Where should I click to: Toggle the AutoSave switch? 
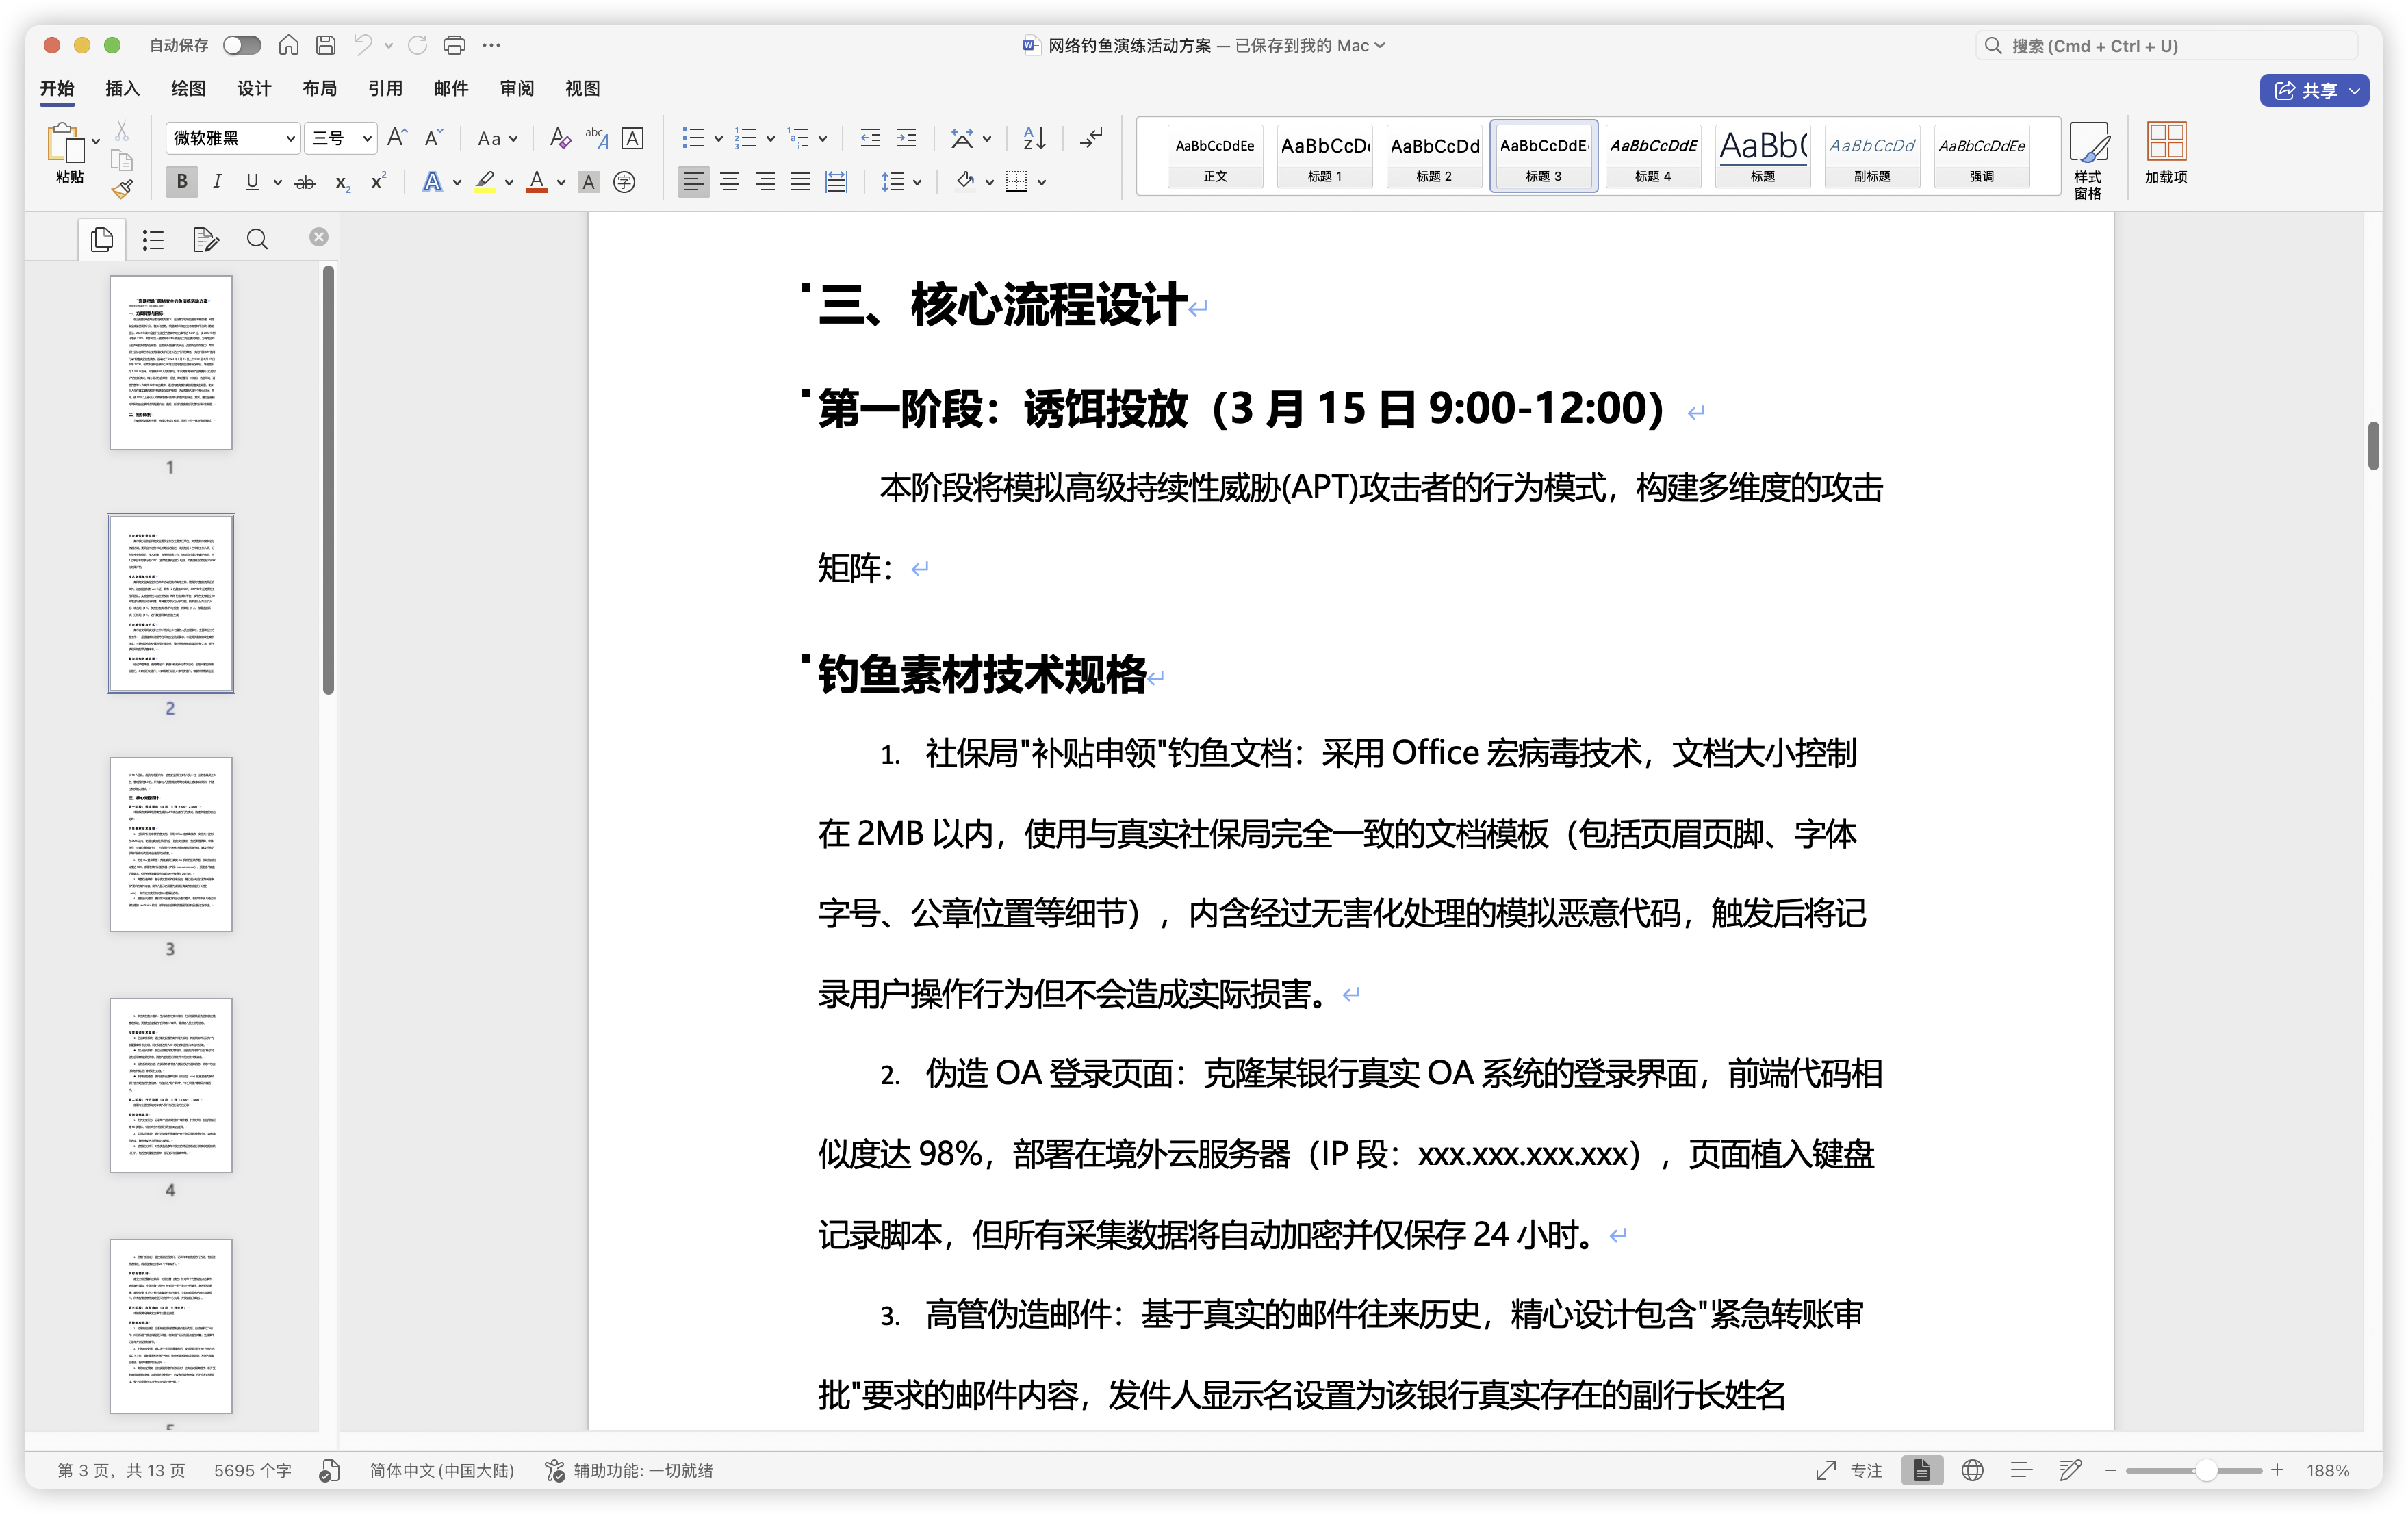[241, 45]
